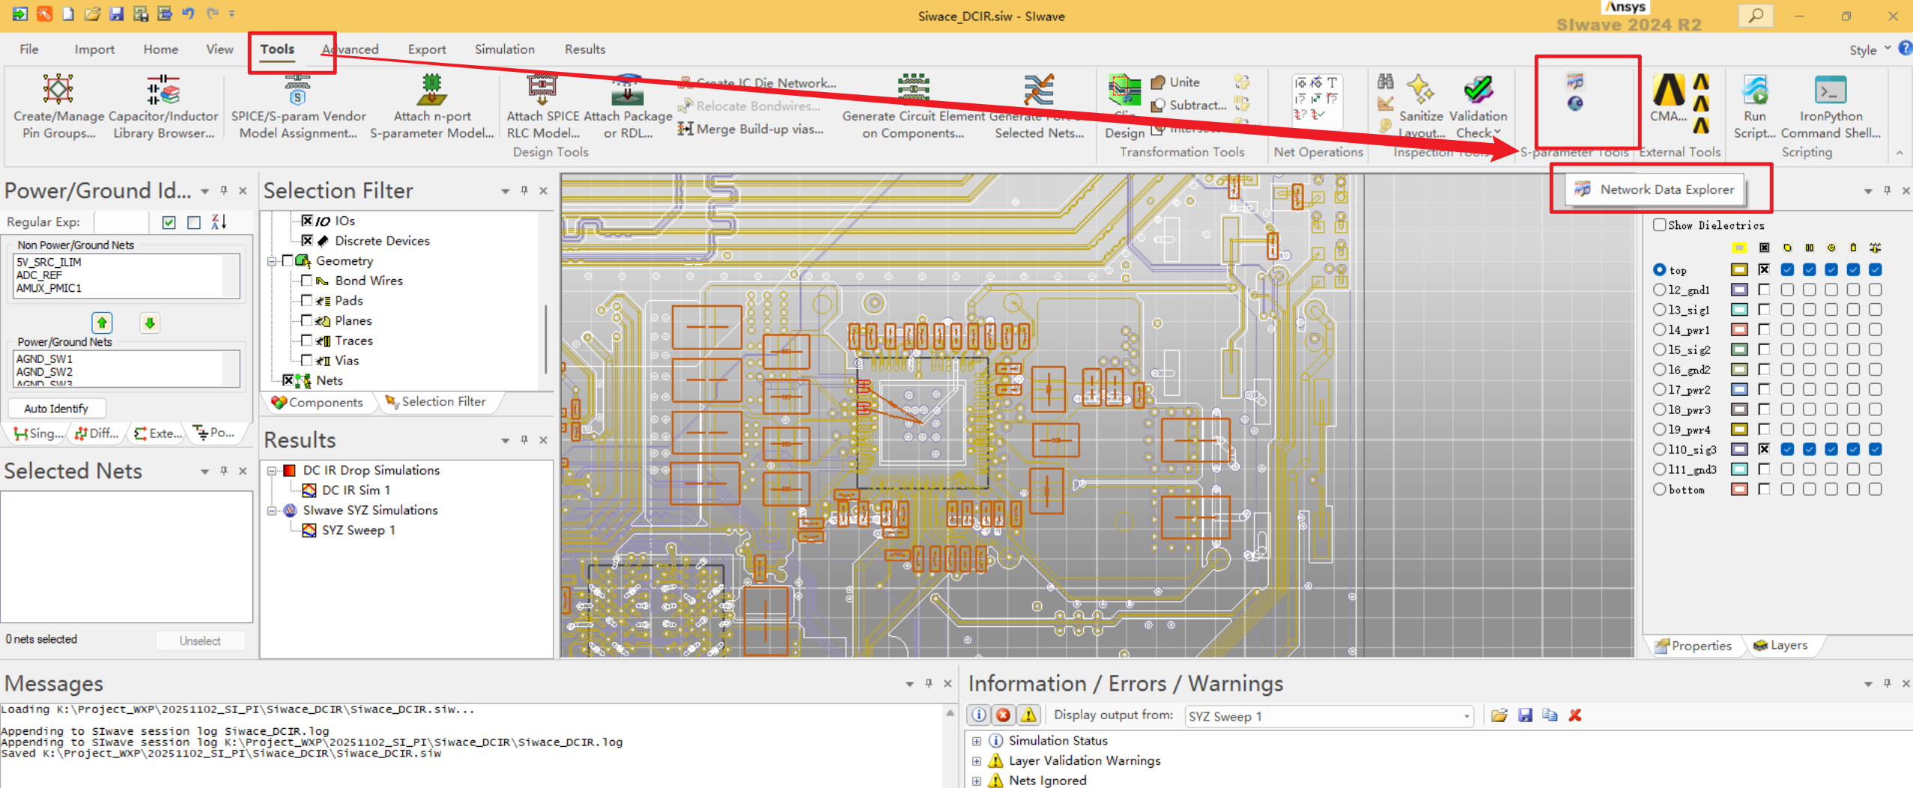The height and width of the screenshot is (788, 1913).
Task: Click the Auto Identify button
Action: pyautogui.click(x=56, y=408)
